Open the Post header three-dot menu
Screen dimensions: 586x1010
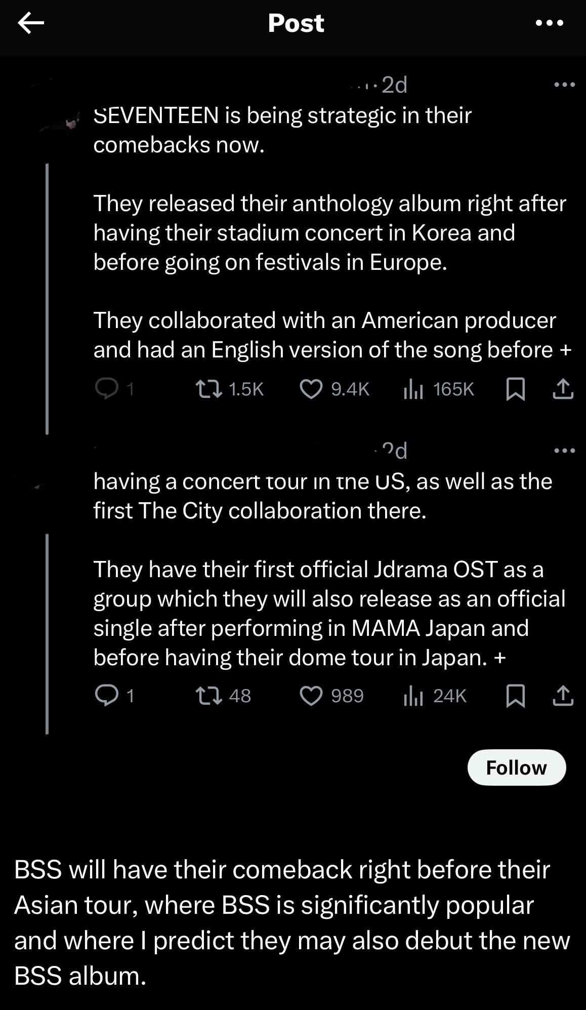point(549,23)
